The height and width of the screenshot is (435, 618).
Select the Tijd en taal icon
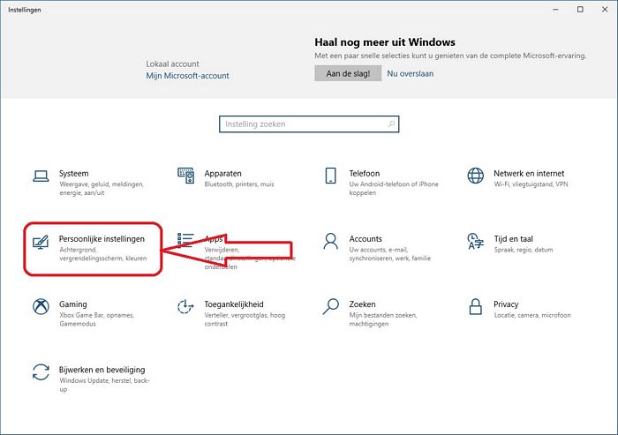[x=475, y=241]
